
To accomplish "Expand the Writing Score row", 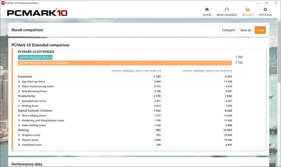I will 19,106.
